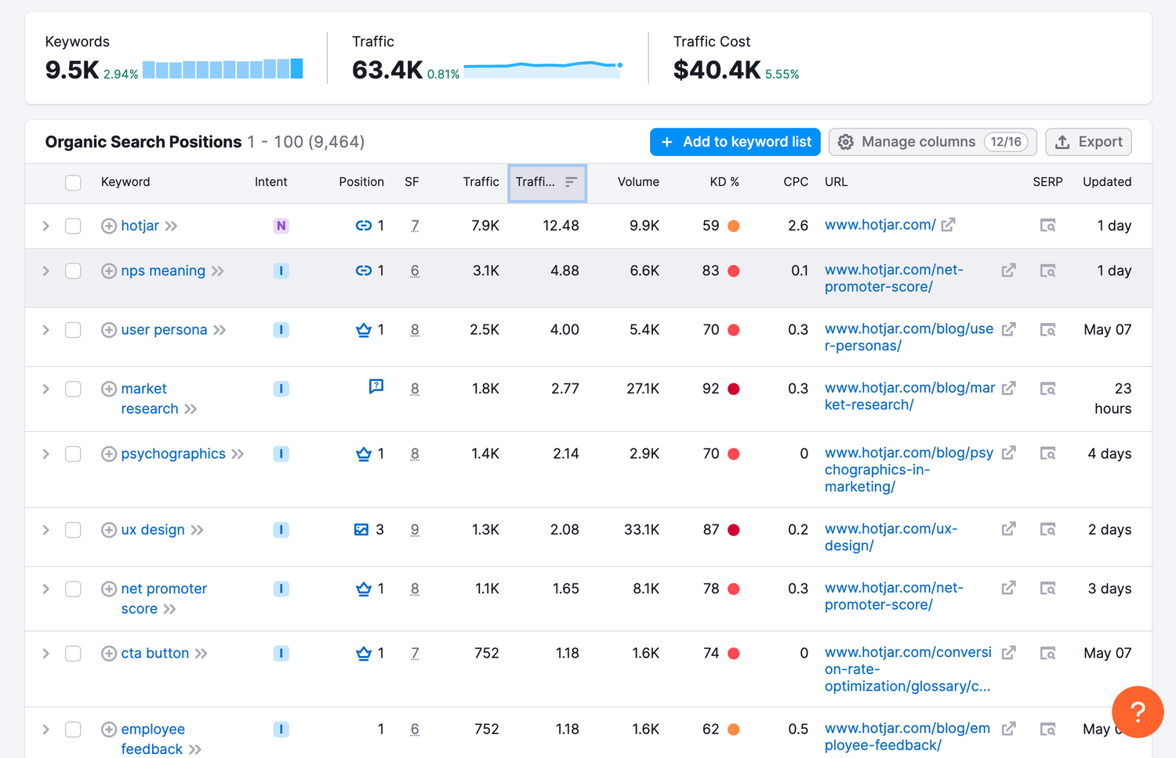Open www.hotjar.com/ux-design/ URL link

coord(891,537)
